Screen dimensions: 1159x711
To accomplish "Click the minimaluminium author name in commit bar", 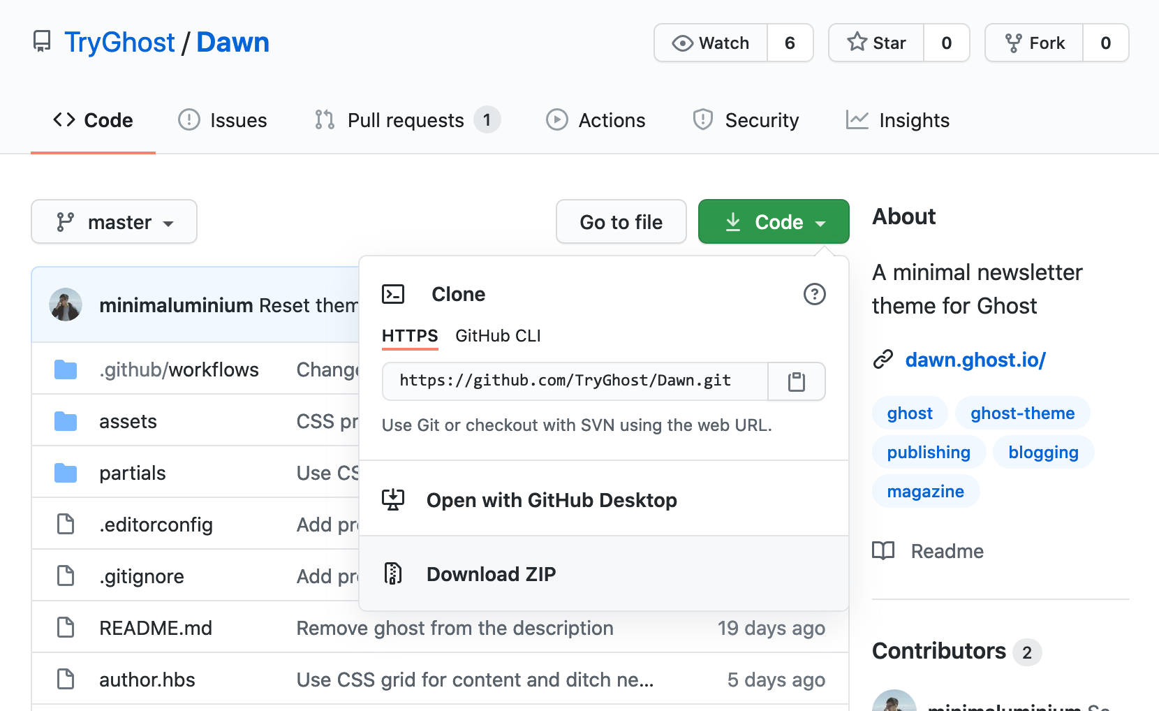I will (x=176, y=305).
